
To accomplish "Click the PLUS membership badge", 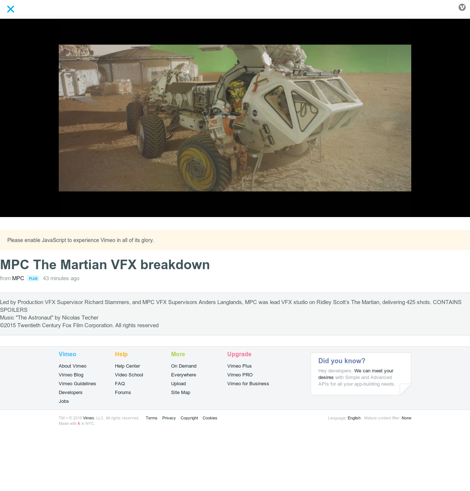I will (x=33, y=278).
